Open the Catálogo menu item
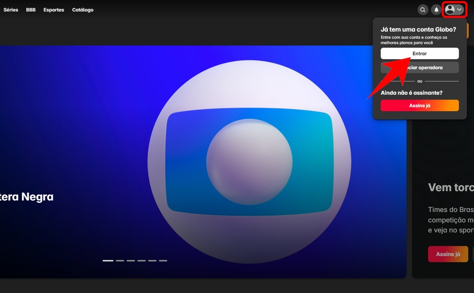 tap(83, 10)
